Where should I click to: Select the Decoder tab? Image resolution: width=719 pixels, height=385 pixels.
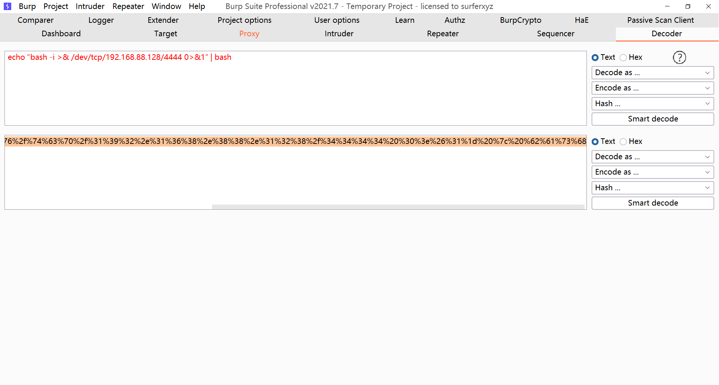click(x=667, y=34)
